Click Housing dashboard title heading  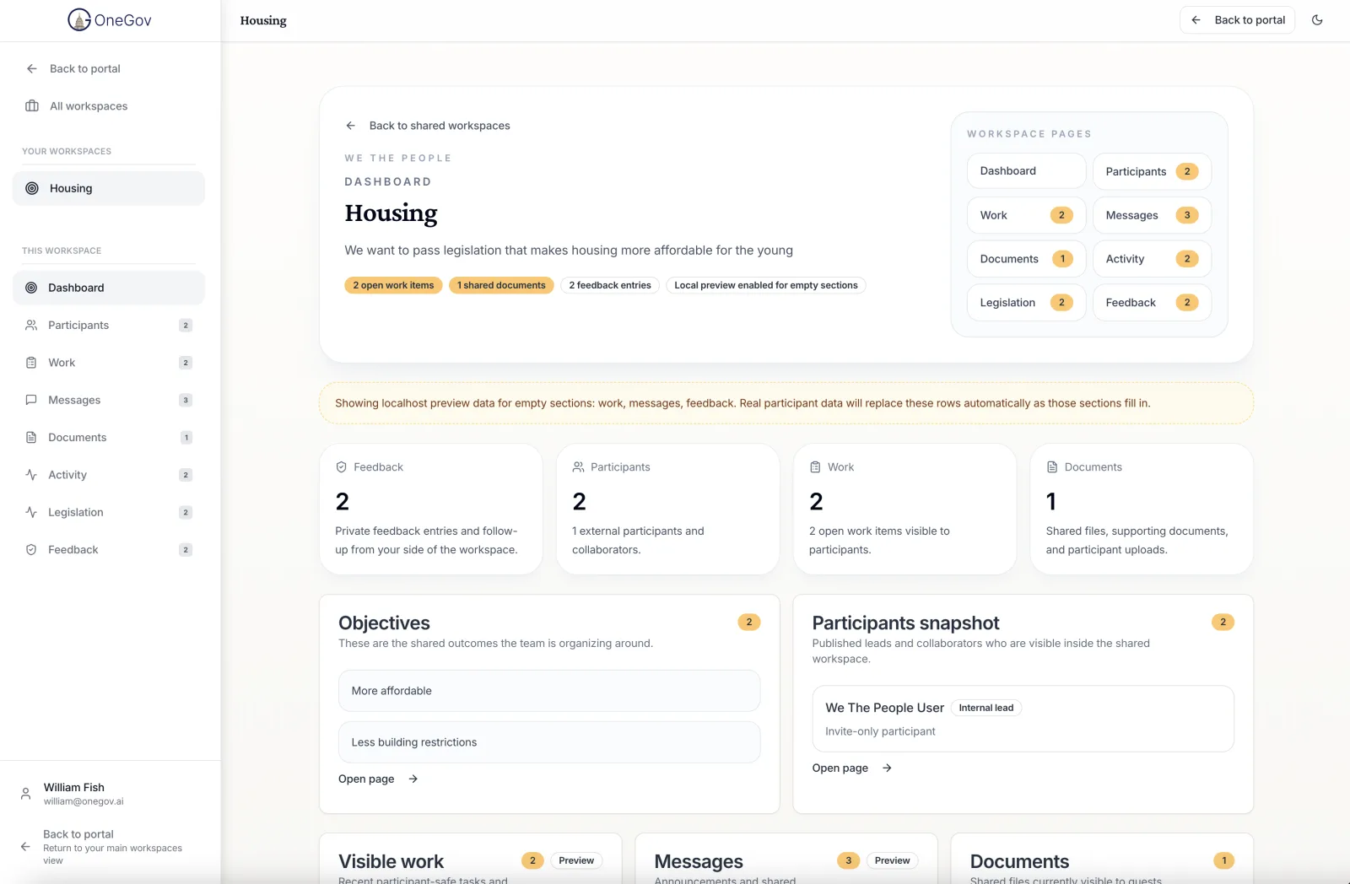pos(391,213)
